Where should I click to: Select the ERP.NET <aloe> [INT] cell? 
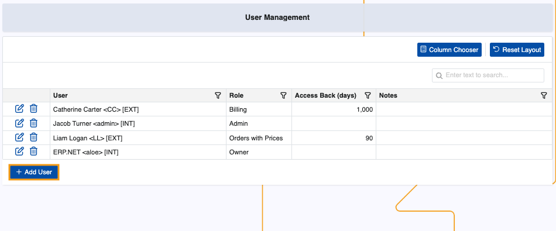tap(138, 152)
